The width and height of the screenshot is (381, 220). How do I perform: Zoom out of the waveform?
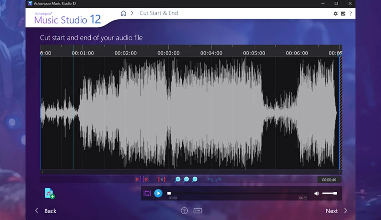click(186, 180)
